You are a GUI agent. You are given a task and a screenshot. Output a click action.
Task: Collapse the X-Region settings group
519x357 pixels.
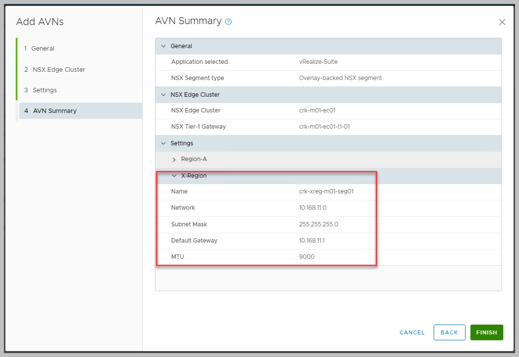(x=174, y=176)
